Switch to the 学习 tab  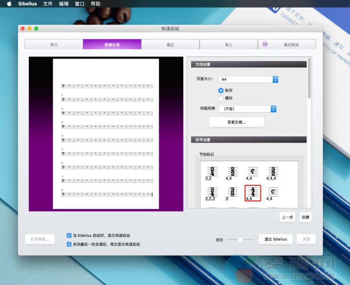click(54, 45)
